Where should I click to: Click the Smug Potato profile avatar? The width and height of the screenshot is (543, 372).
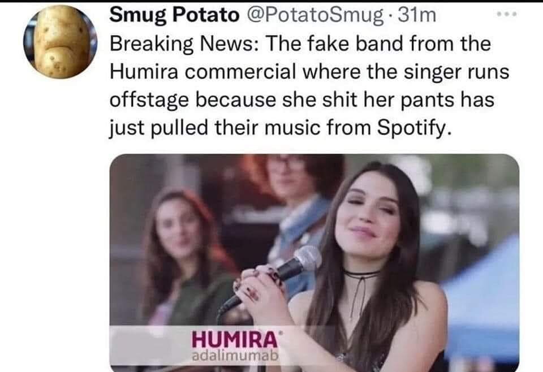[x=61, y=41]
